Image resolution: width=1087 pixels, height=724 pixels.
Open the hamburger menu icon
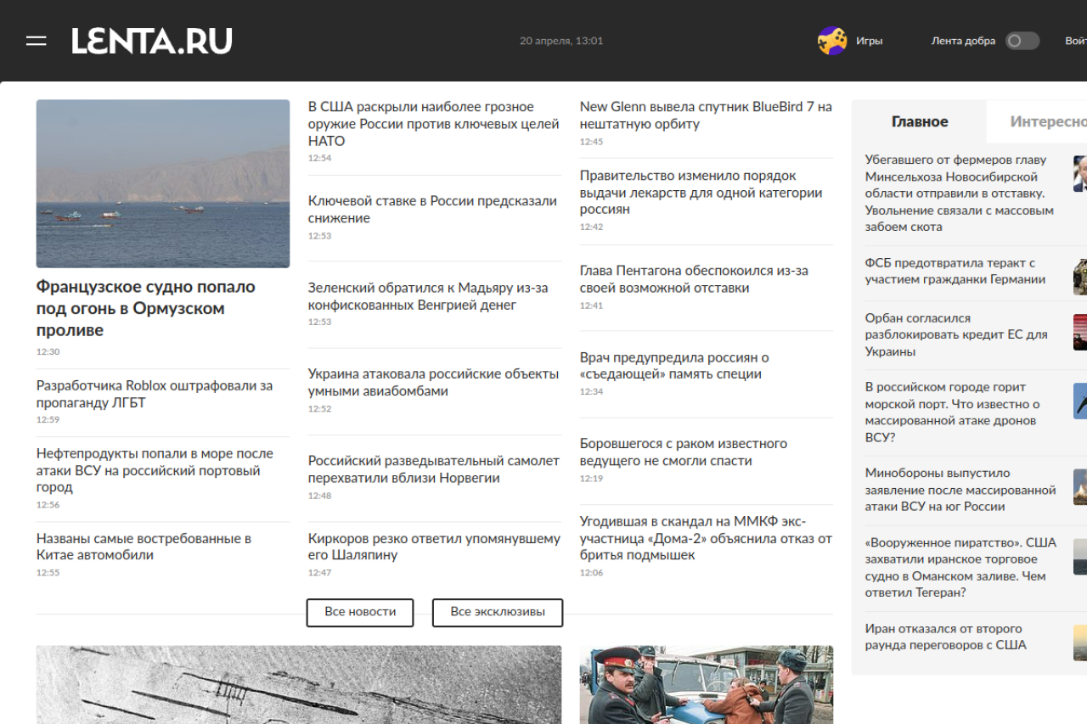36,41
